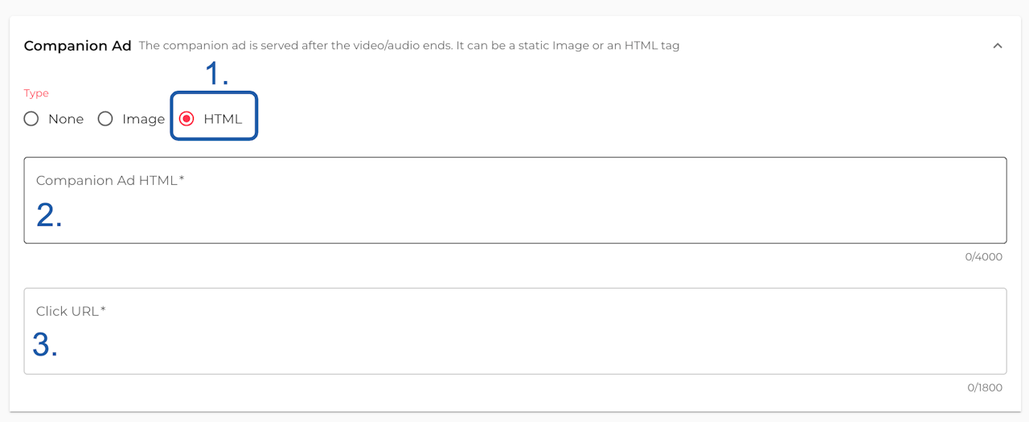Screen dimensions: 1029x422
Task: Click the red "Type" label
Action: click(36, 93)
